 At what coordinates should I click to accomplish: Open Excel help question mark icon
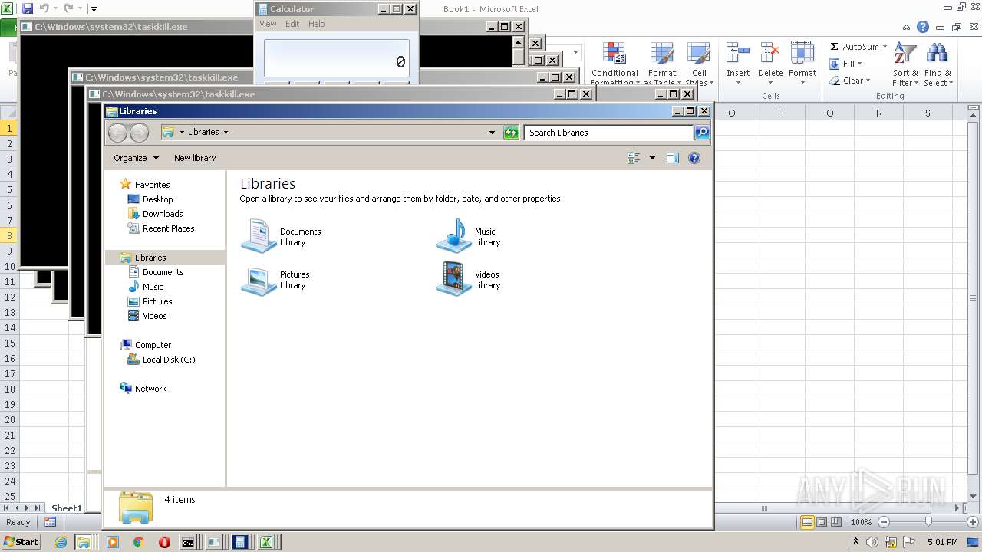[x=923, y=27]
